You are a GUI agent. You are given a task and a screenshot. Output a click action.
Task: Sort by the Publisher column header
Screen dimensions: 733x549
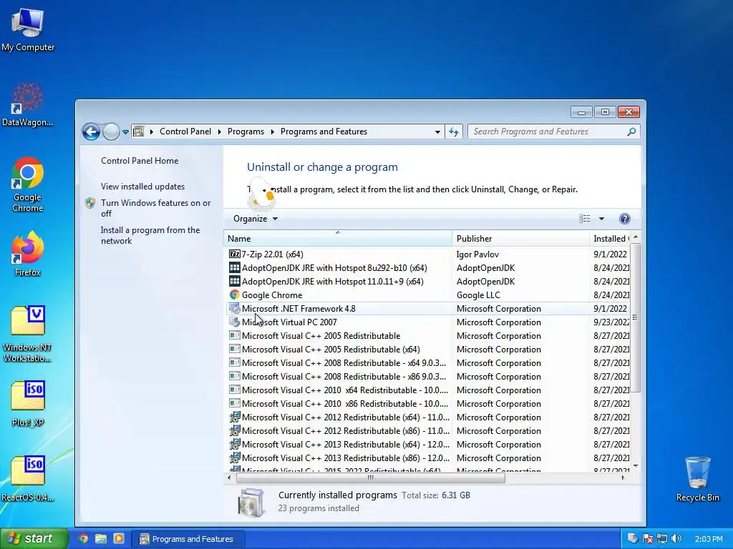pos(520,239)
